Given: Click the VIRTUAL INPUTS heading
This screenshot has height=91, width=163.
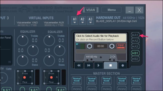Looking at the screenshot, I should click(x=41, y=18).
